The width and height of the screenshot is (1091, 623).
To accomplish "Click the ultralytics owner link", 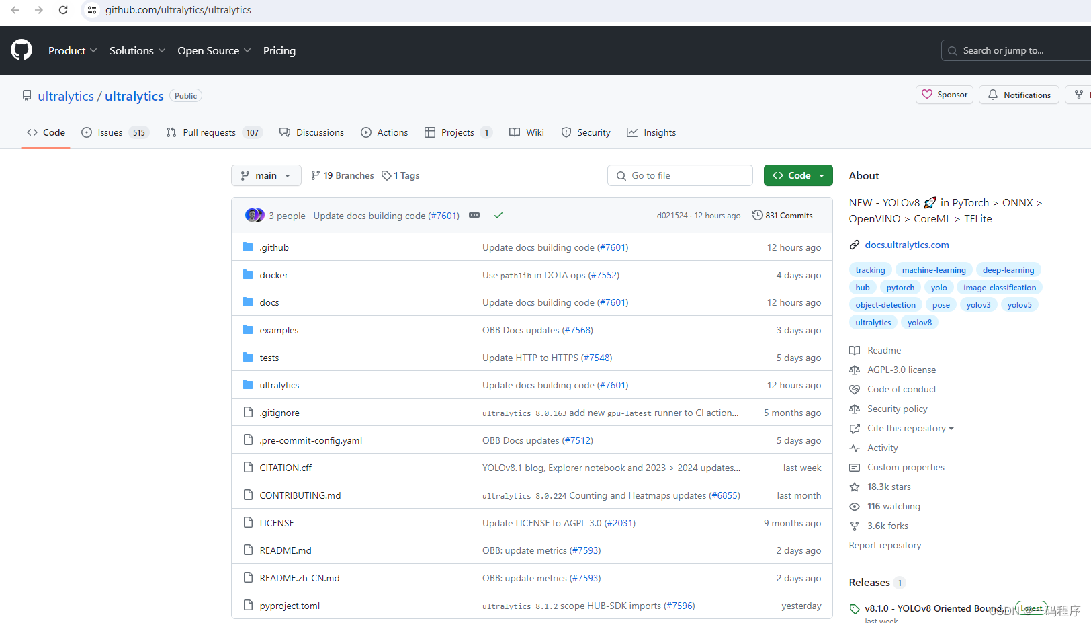I will (66, 96).
